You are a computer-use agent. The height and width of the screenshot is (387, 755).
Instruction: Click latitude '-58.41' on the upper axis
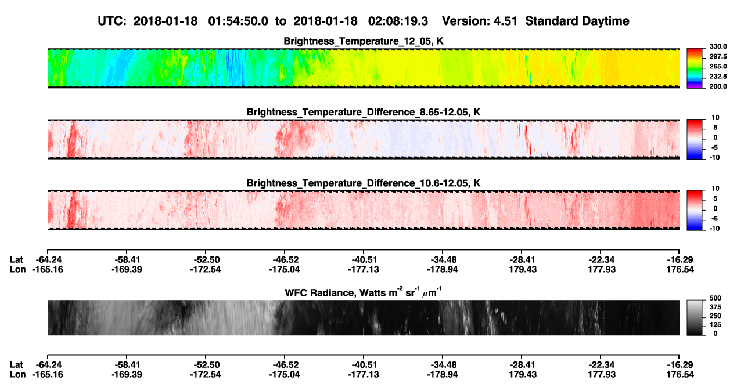coord(127,259)
